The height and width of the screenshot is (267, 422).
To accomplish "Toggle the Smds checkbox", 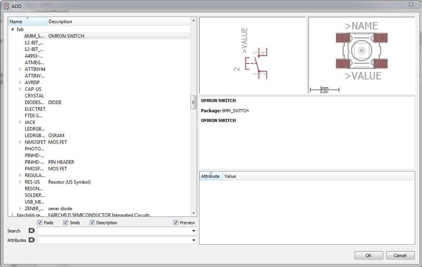I will [66, 222].
